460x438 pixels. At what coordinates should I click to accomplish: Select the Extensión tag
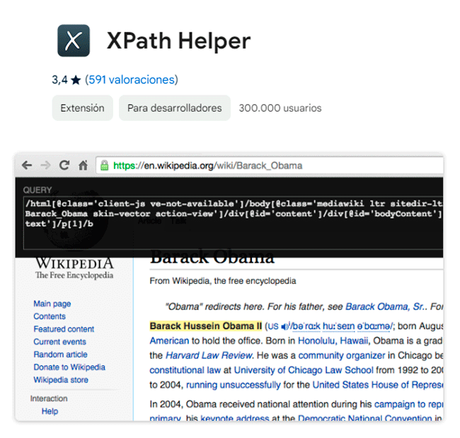(x=82, y=108)
